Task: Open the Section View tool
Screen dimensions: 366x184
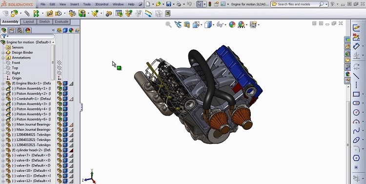Action: (187, 24)
